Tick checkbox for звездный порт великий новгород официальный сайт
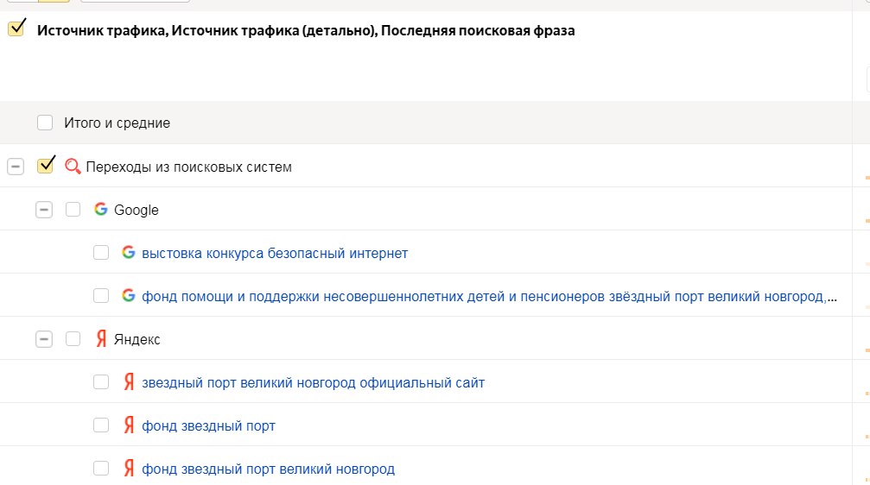 101,382
